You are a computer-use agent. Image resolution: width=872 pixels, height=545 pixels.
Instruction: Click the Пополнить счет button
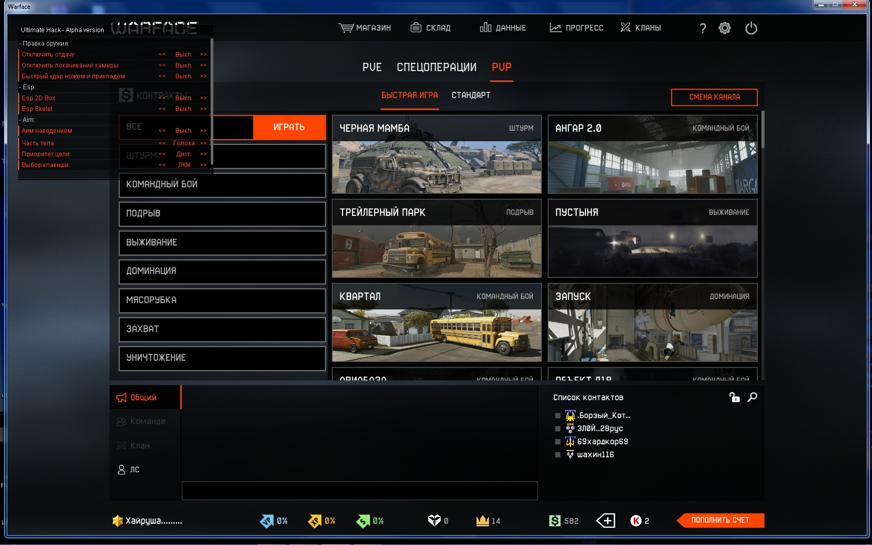click(x=720, y=520)
